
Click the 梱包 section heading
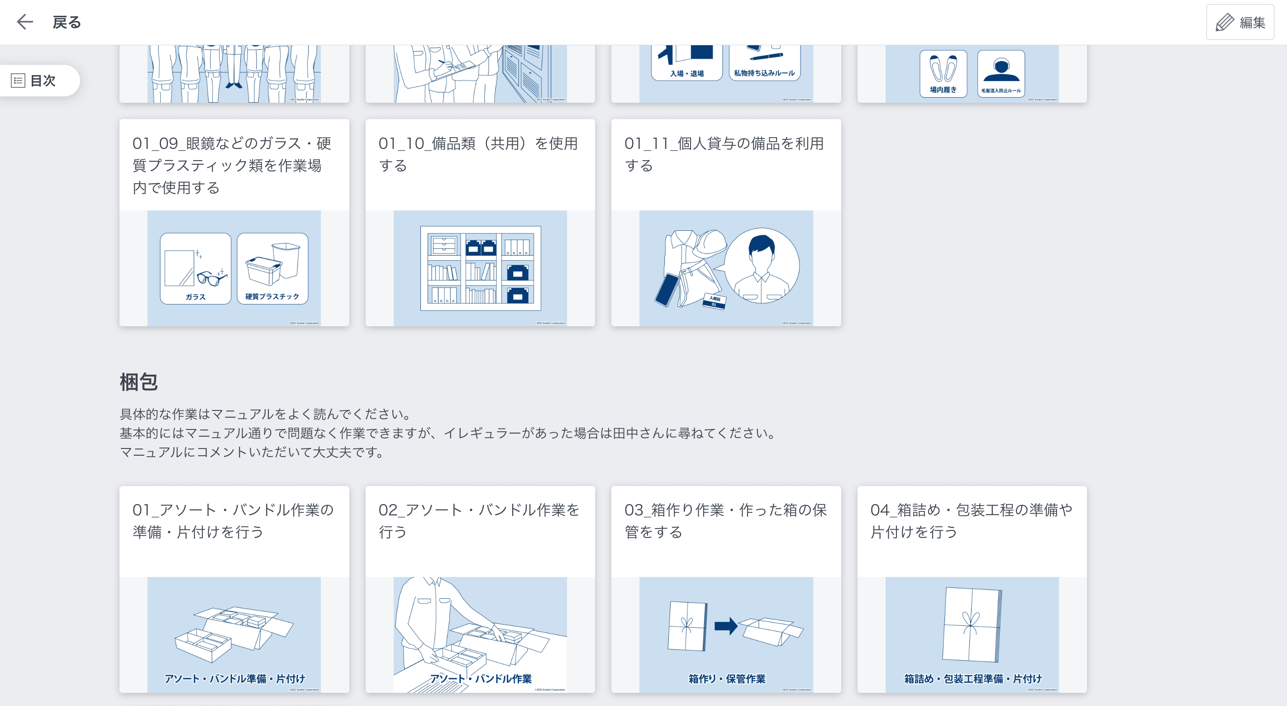138,383
